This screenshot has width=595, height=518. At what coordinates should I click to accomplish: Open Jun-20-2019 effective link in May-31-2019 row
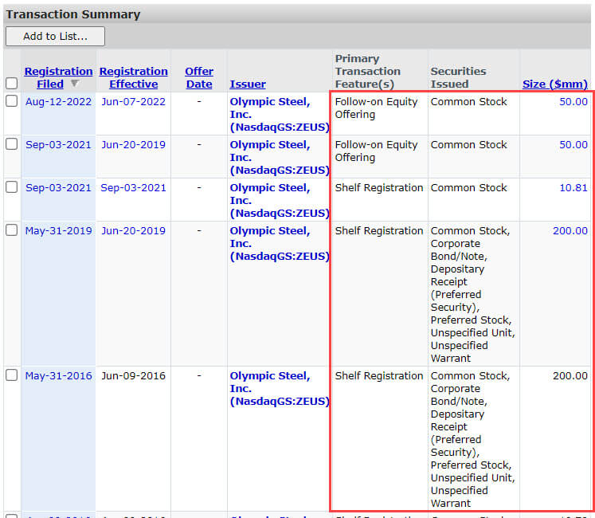pyautogui.click(x=133, y=230)
